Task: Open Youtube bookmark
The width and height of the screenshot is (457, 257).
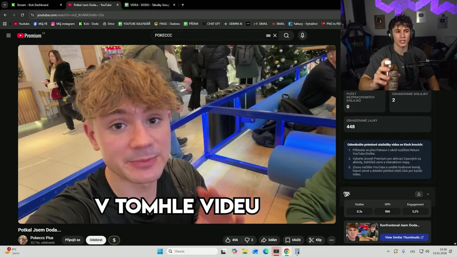Action: tap(21, 24)
